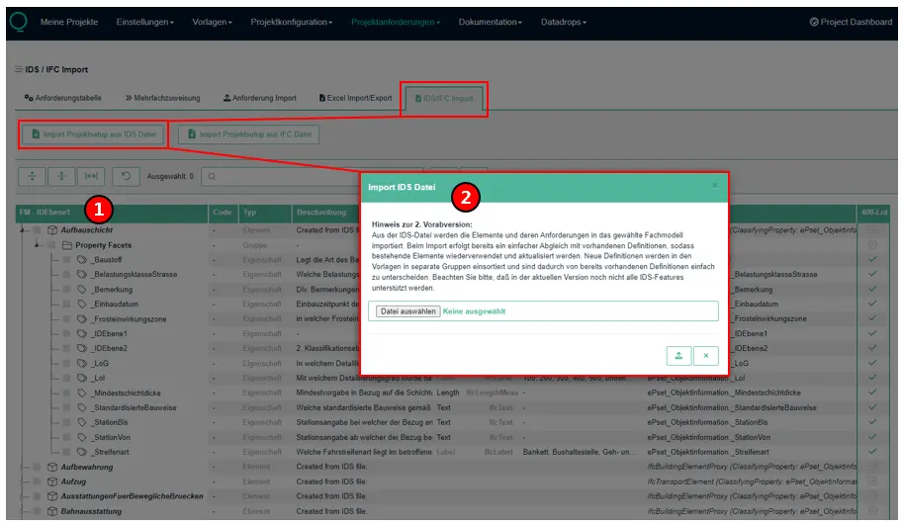Close the Import IDS Datei dialog header

point(715,186)
